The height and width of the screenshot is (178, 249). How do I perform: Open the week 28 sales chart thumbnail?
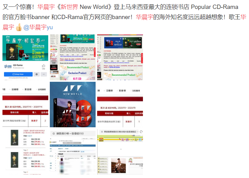click(x=120, y=105)
